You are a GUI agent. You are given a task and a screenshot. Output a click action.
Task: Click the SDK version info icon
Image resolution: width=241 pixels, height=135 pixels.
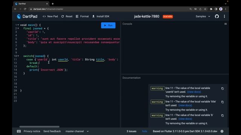222,131
